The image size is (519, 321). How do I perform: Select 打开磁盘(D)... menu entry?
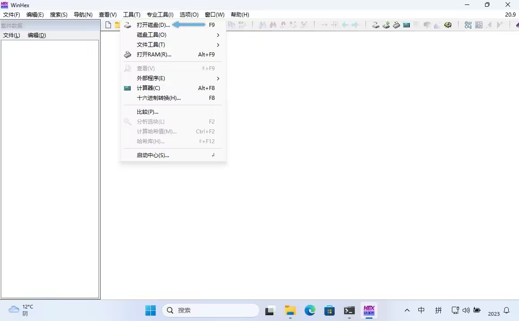(x=173, y=25)
